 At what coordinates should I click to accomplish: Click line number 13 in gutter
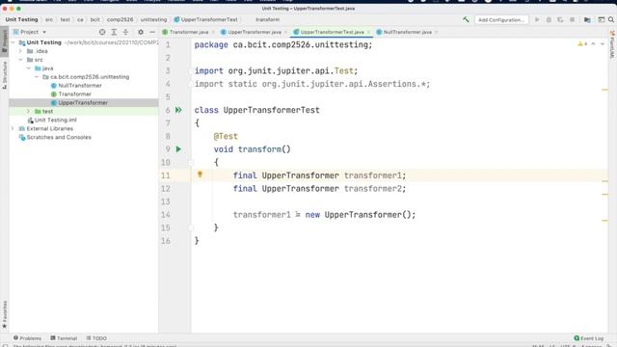165,201
